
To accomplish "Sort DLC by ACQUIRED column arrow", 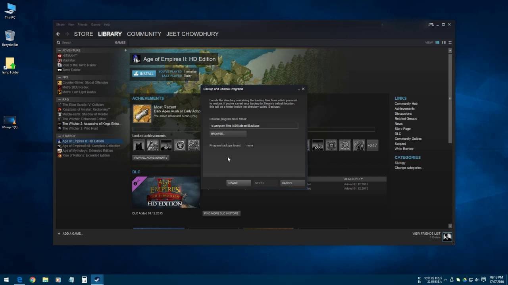I will 362,179.
